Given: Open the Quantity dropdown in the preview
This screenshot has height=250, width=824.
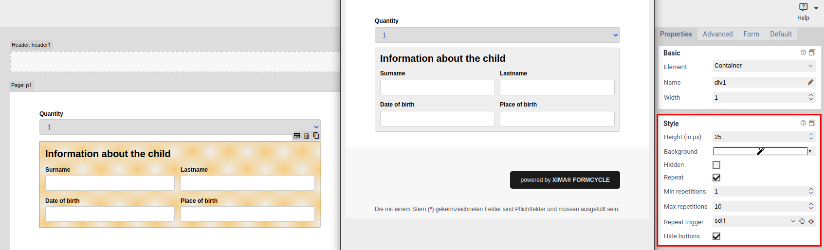Looking at the screenshot, I should click(497, 35).
